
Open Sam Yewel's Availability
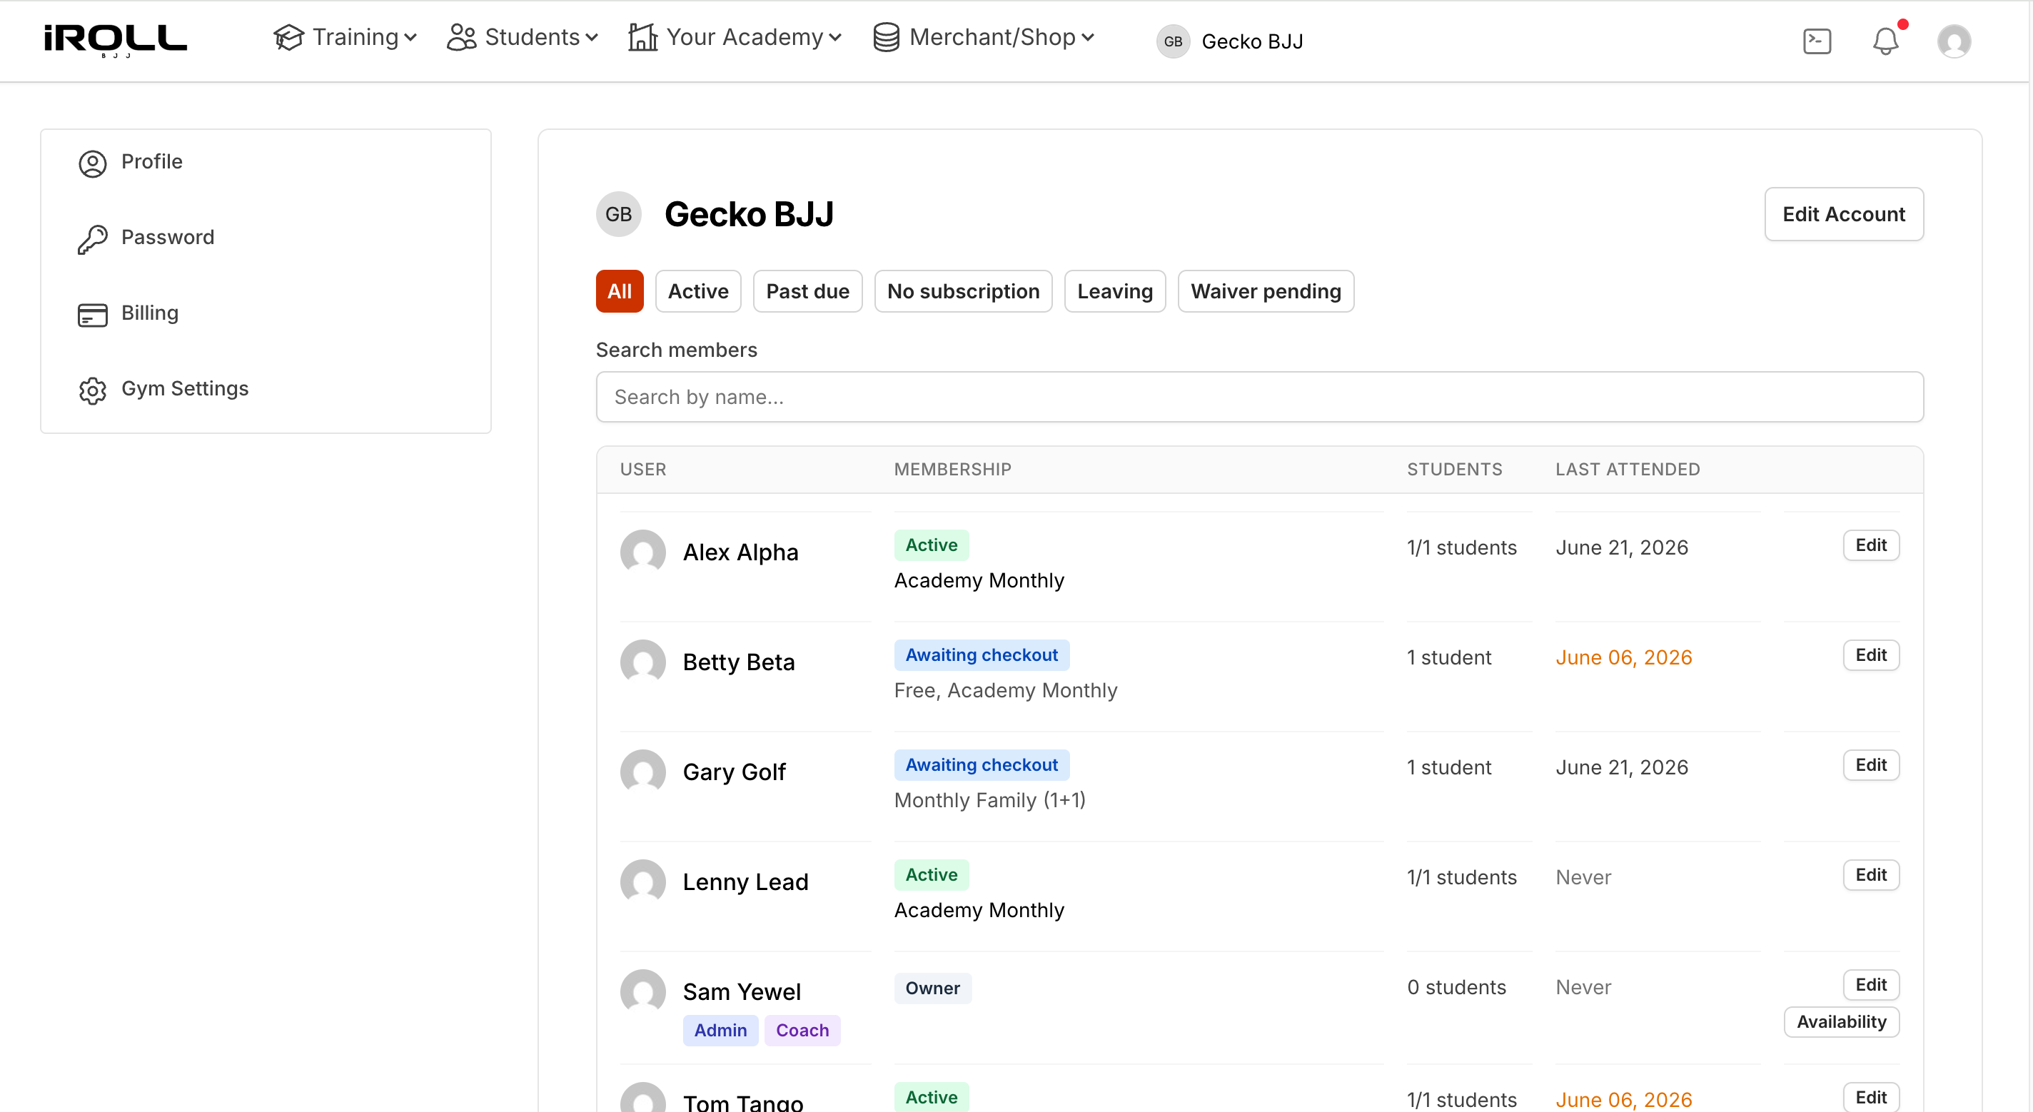point(1841,1022)
